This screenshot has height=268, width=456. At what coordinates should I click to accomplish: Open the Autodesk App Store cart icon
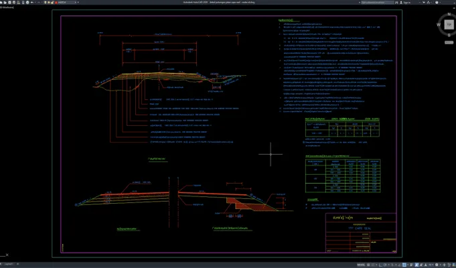click(x=424, y=2)
